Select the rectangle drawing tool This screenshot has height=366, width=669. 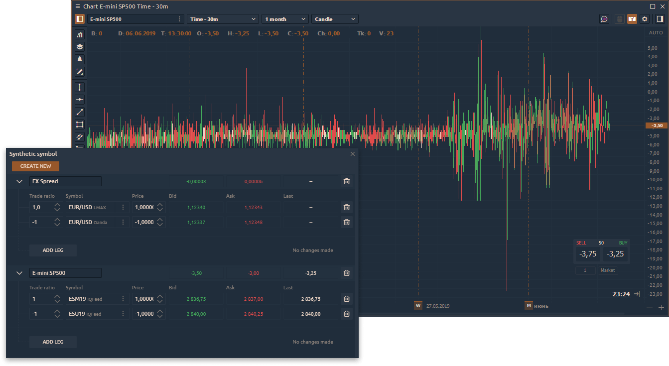pos(80,124)
